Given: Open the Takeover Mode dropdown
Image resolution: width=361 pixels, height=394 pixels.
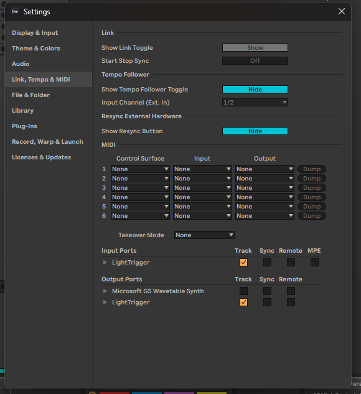Looking at the screenshot, I should point(204,235).
